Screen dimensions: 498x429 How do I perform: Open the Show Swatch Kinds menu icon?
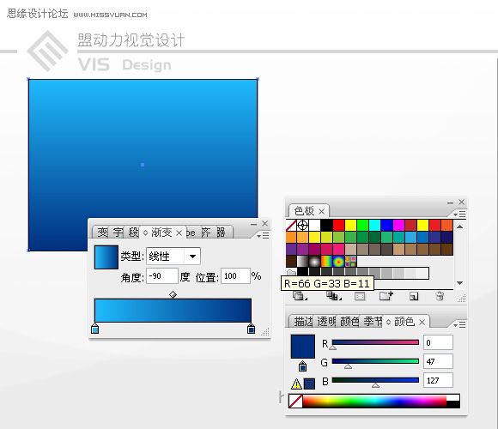333,296
